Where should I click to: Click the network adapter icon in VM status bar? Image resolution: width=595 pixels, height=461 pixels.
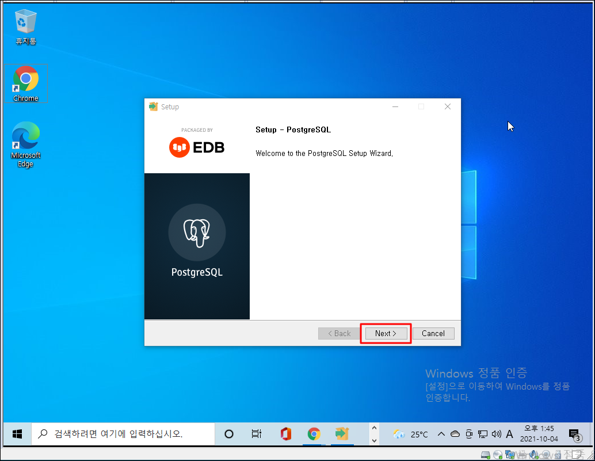[x=510, y=455]
